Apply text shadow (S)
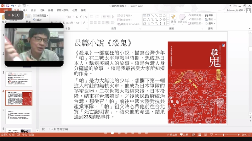Viewport: 252px width, 141px height. pos(64,23)
